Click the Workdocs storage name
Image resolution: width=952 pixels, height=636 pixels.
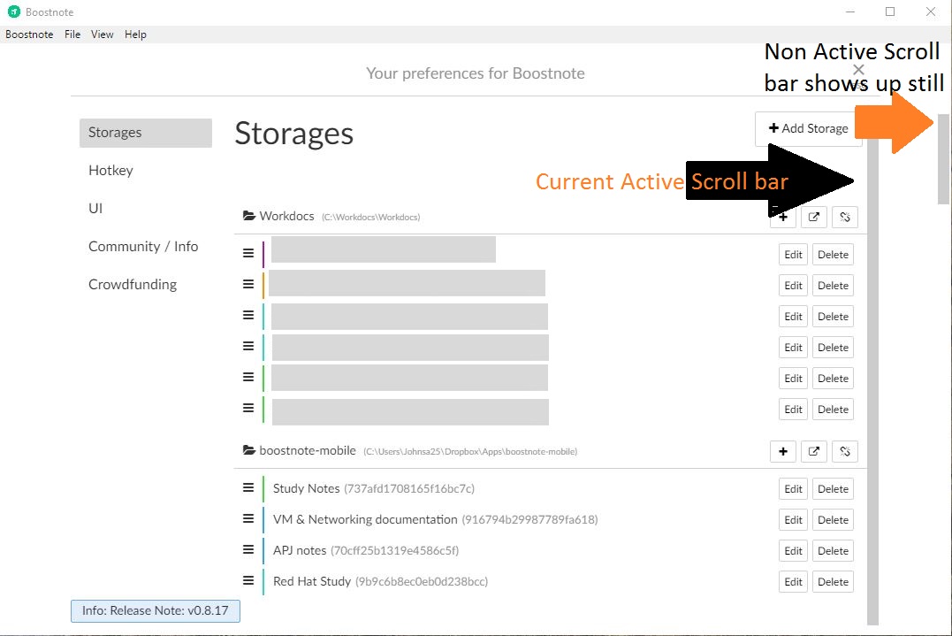pos(286,216)
